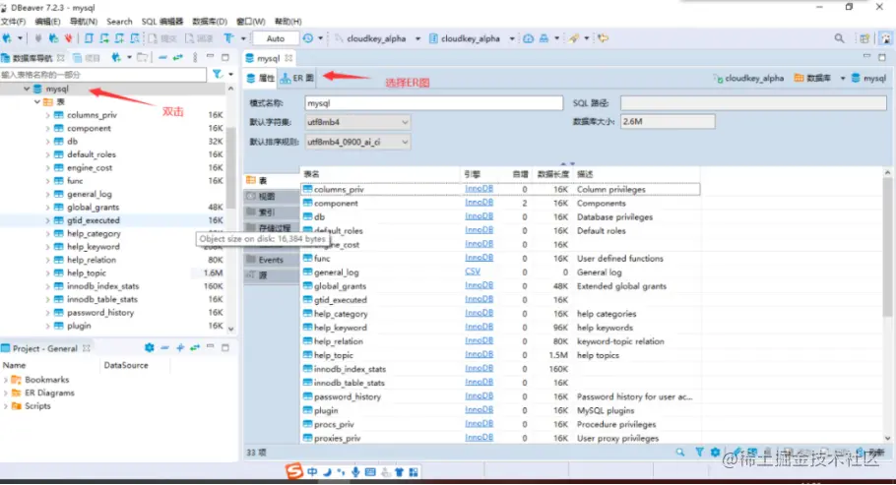Open the SQL 编辑器 menu
Viewport: 896px width, 485px height.
tap(162, 21)
